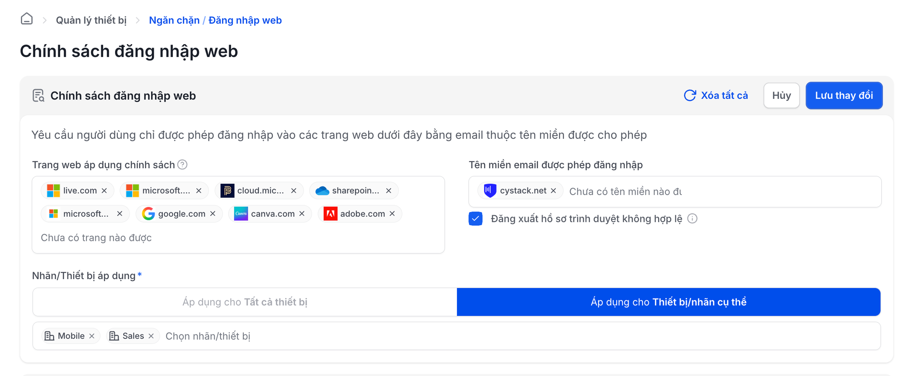Click the Google logo on the google.com tag
This screenshot has width=910, height=376.
tap(148, 214)
